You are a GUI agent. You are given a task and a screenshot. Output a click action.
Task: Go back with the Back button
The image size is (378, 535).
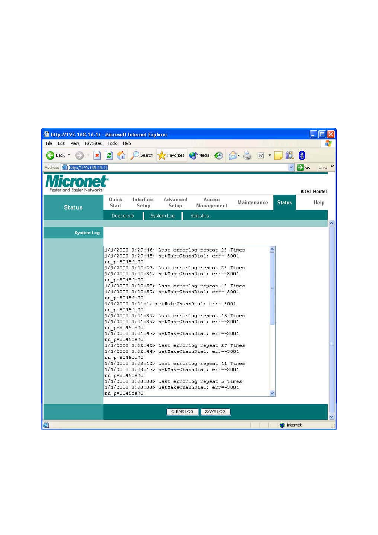[x=55, y=156]
